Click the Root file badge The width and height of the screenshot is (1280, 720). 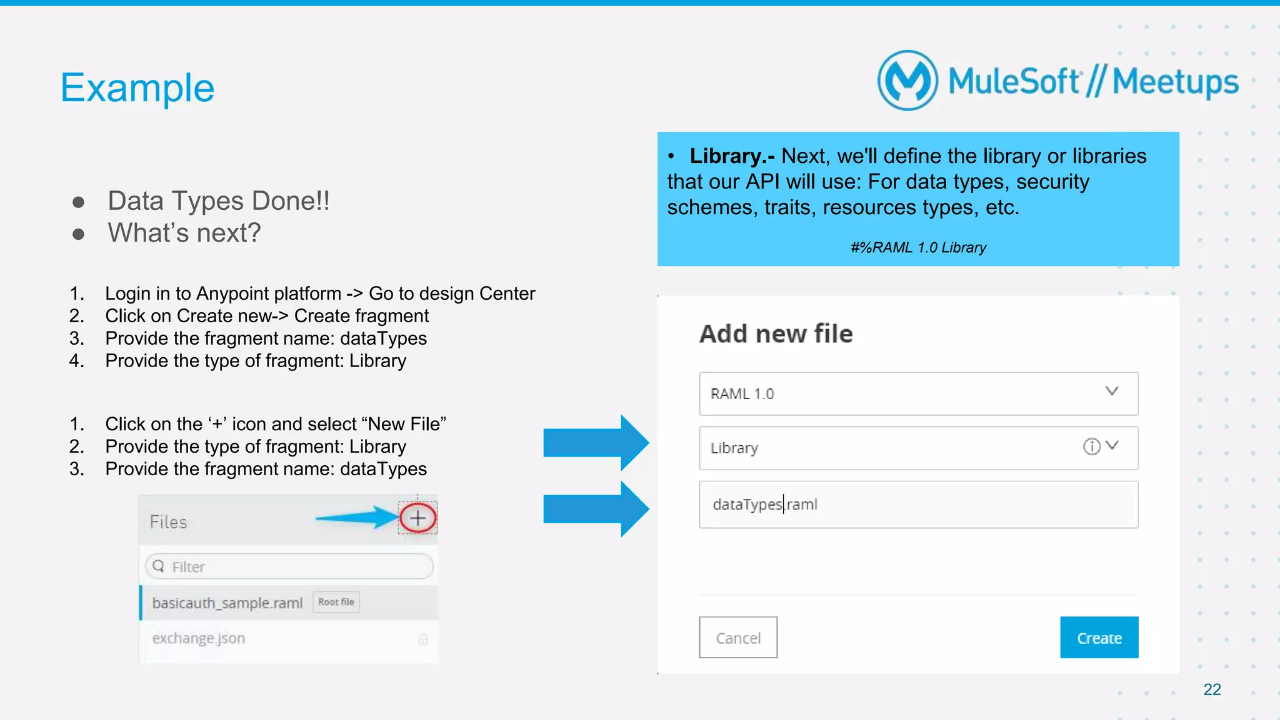click(336, 602)
